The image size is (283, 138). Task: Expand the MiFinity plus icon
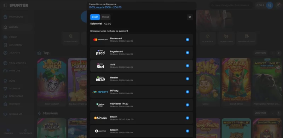187,92
